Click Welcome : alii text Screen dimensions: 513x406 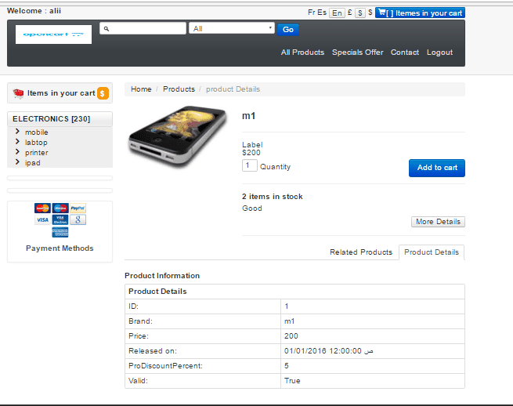pos(34,11)
